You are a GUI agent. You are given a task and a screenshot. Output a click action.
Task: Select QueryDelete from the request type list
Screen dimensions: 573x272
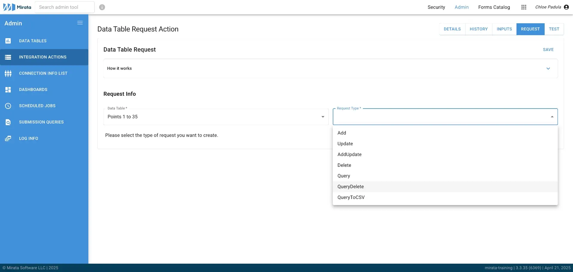351,186
